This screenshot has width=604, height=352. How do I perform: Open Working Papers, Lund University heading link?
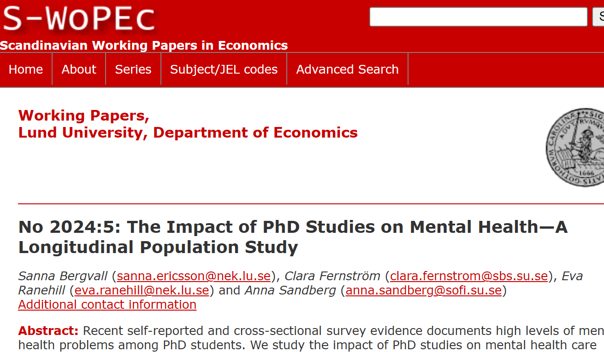pyautogui.click(x=188, y=124)
